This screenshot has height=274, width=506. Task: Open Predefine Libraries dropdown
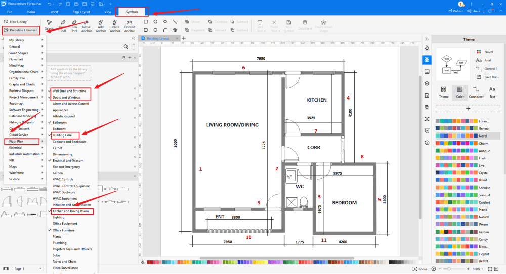pos(21,30)
